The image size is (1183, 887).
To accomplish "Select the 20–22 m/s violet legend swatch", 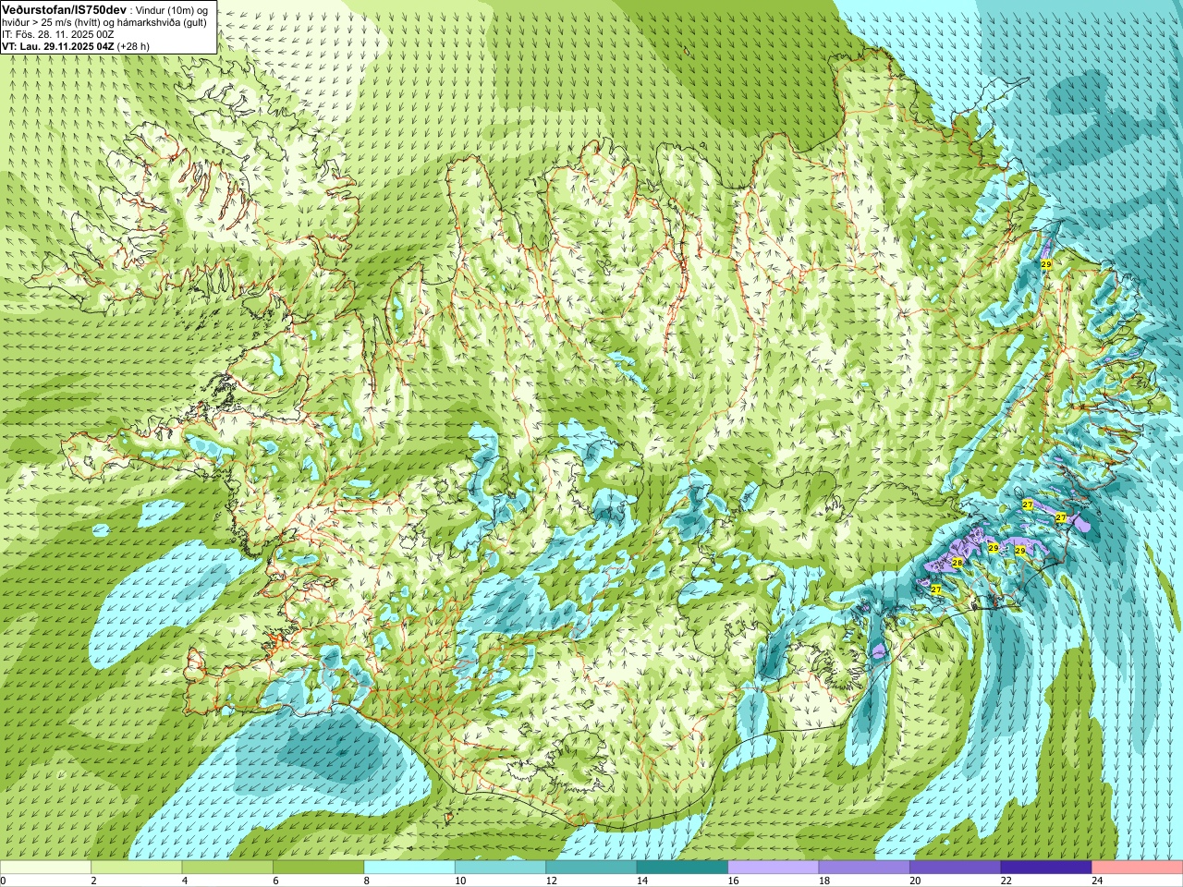I will point(956,868).
